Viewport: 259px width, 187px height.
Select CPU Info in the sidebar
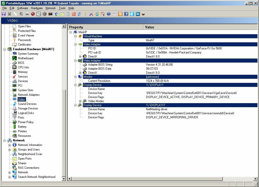[24, 67]
